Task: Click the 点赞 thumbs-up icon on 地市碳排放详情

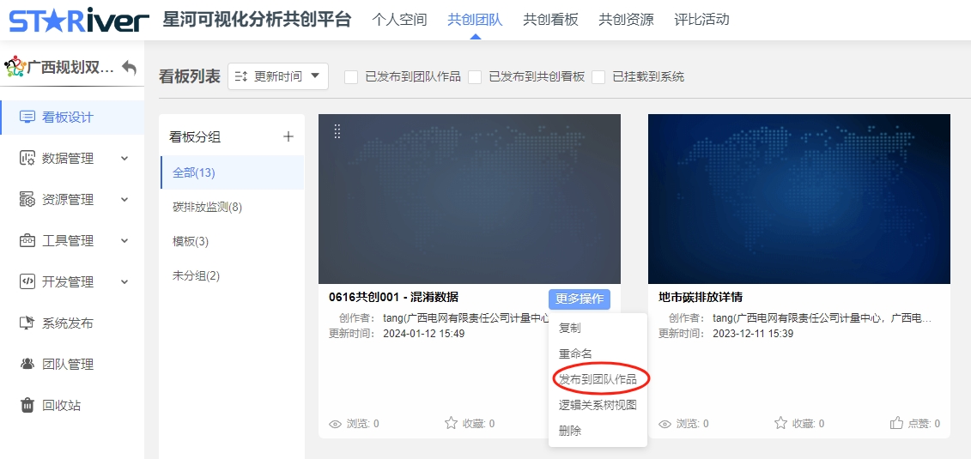Action: (x=897, y=423)
